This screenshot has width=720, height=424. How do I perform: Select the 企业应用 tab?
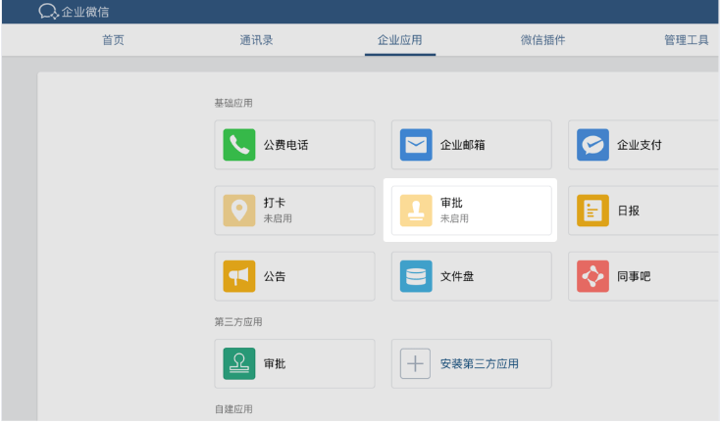399,40
